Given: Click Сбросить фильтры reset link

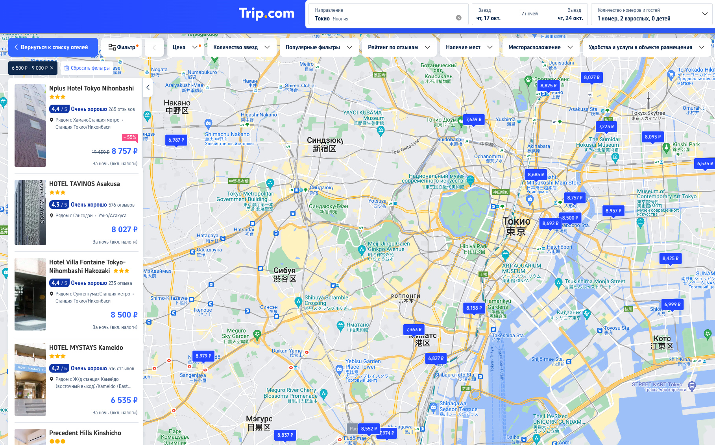Looking at the screenshot, I should click(87, 68).
